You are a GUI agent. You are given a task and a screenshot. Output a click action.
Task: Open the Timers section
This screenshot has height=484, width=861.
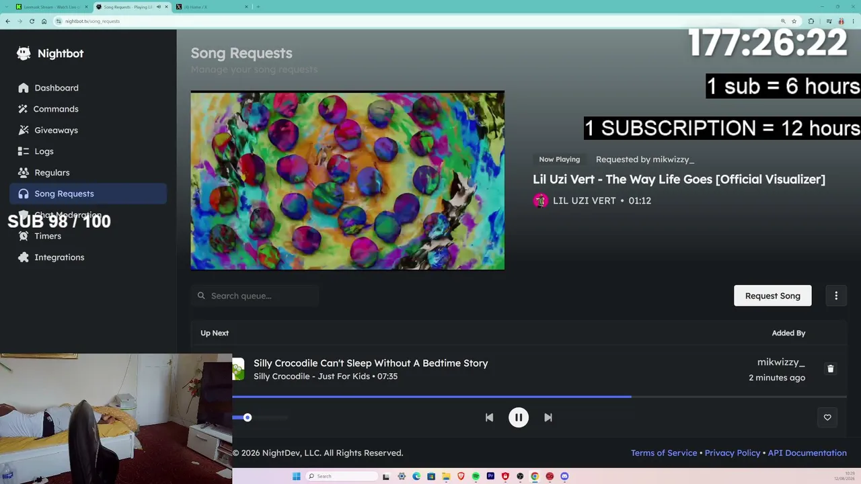[x=88, y=236]
